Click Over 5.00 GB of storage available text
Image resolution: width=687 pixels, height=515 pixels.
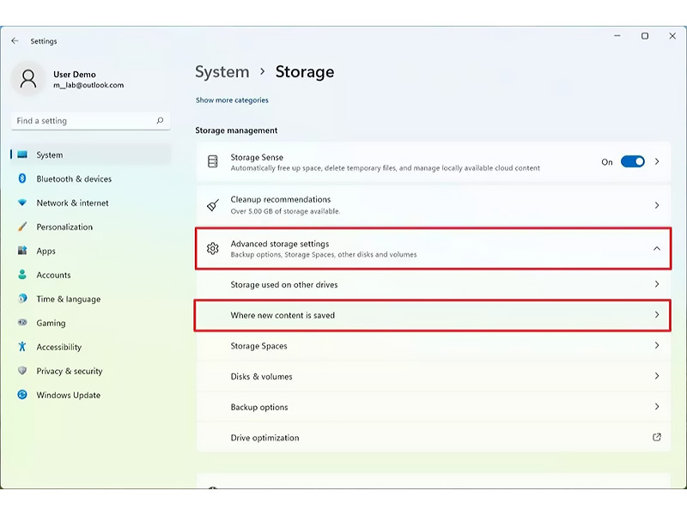[x=285, y=211]
